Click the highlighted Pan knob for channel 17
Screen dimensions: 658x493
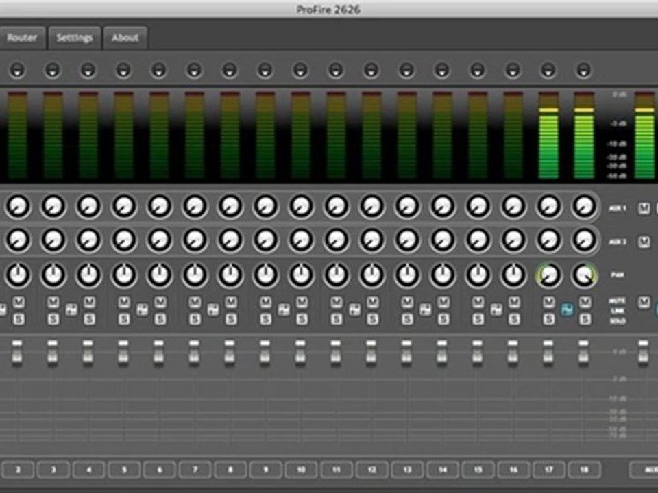click(548, 275)
